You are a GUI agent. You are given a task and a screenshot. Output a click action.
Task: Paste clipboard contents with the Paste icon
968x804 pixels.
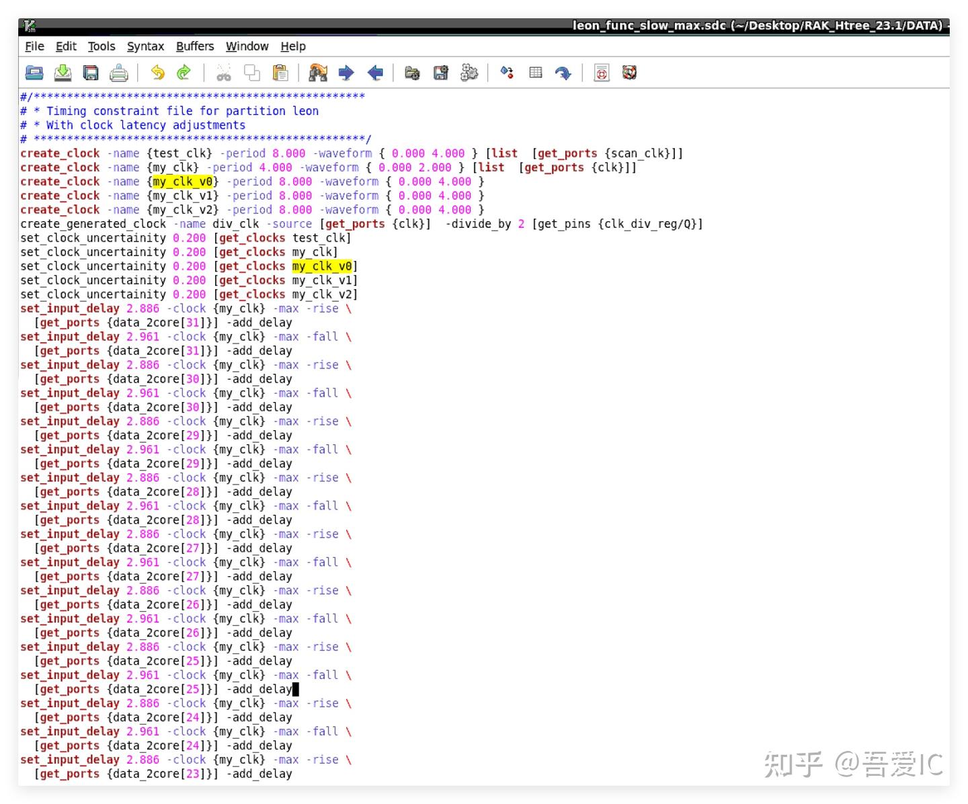click(280, 73)
